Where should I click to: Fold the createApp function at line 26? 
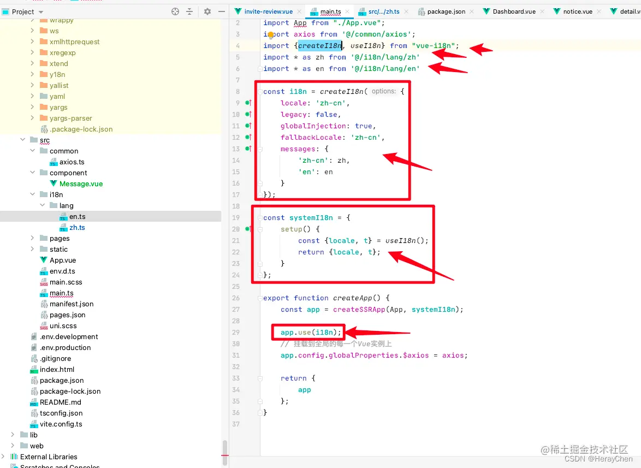260,298
